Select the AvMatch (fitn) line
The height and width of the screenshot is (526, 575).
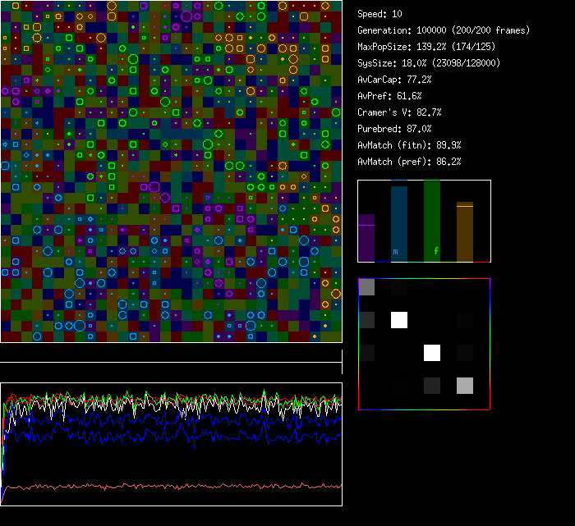click(409, 145)
